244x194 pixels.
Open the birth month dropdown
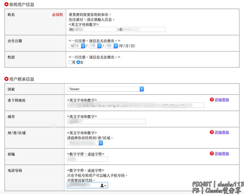click(x=95, y=46)
